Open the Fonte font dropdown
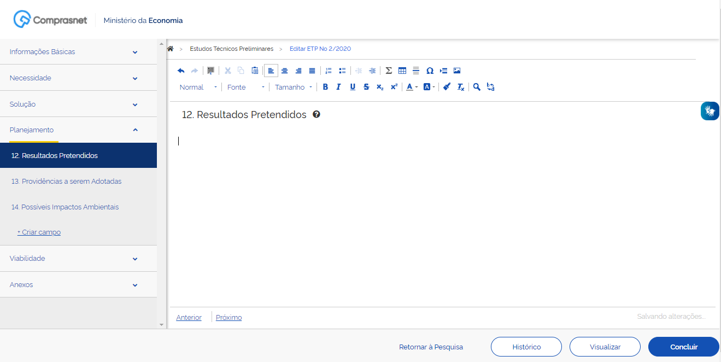Viewport: 721px width, 362px height. click(245, 87)
